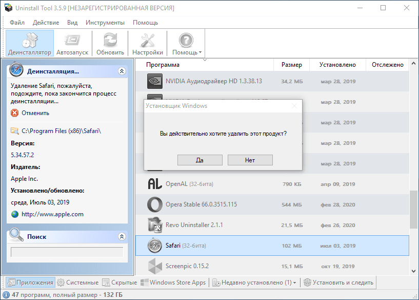
Task: Open the Автозапуск startup manager
Action: (72, 43)
